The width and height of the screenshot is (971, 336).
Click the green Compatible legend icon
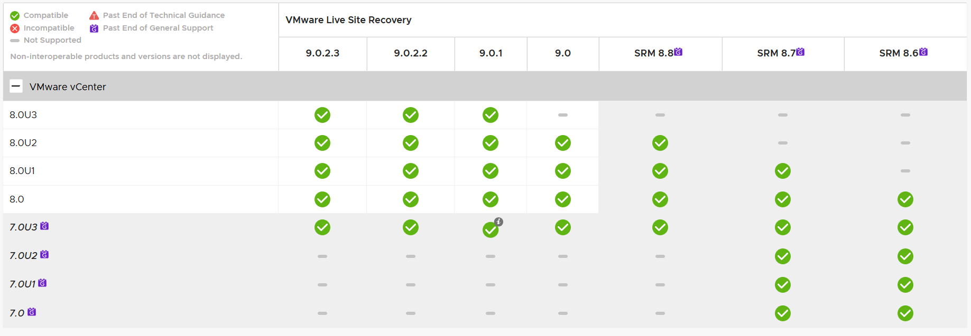(15, 16)
